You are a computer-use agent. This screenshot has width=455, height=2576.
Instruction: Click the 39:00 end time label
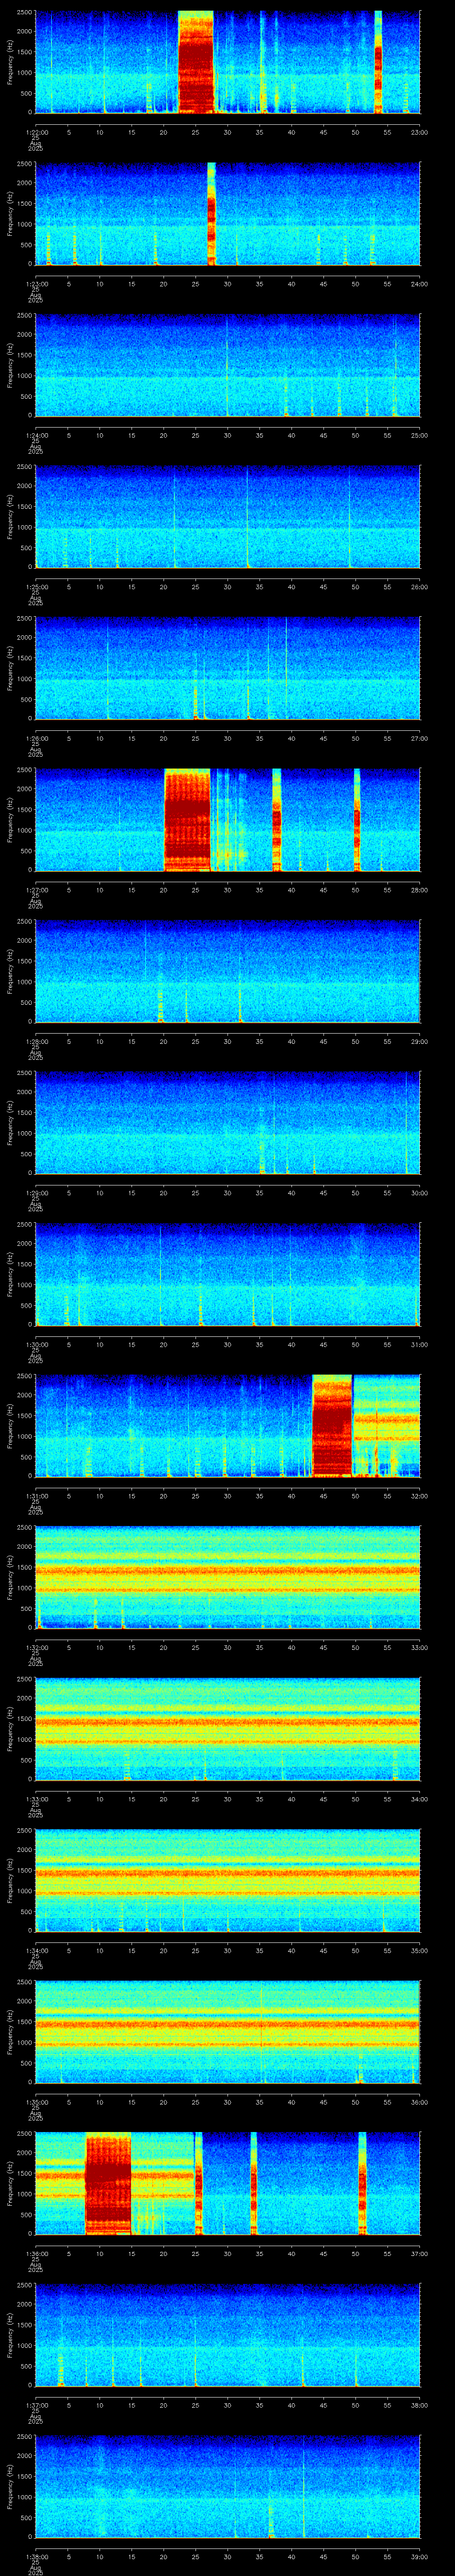pyautogui.click(x=420, y=2556)
